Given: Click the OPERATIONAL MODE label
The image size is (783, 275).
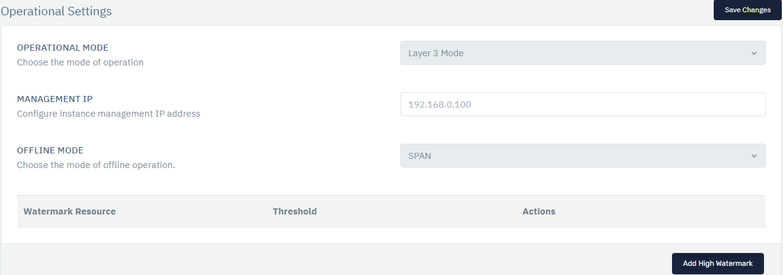Looking at the screenshot, I should (x=63, y=48).
